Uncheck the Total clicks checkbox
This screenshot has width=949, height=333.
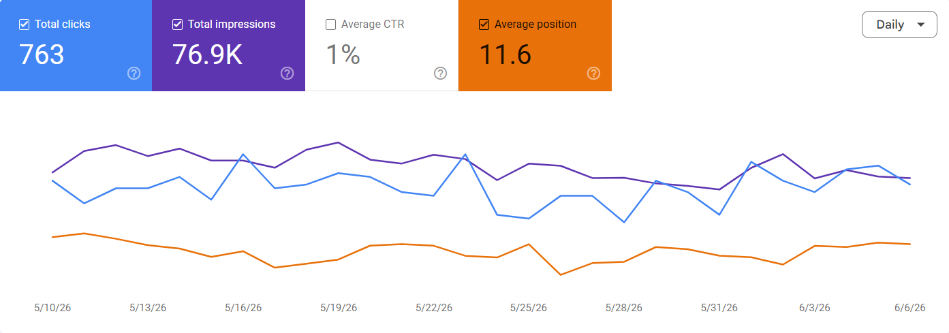(x=25, y=25)
